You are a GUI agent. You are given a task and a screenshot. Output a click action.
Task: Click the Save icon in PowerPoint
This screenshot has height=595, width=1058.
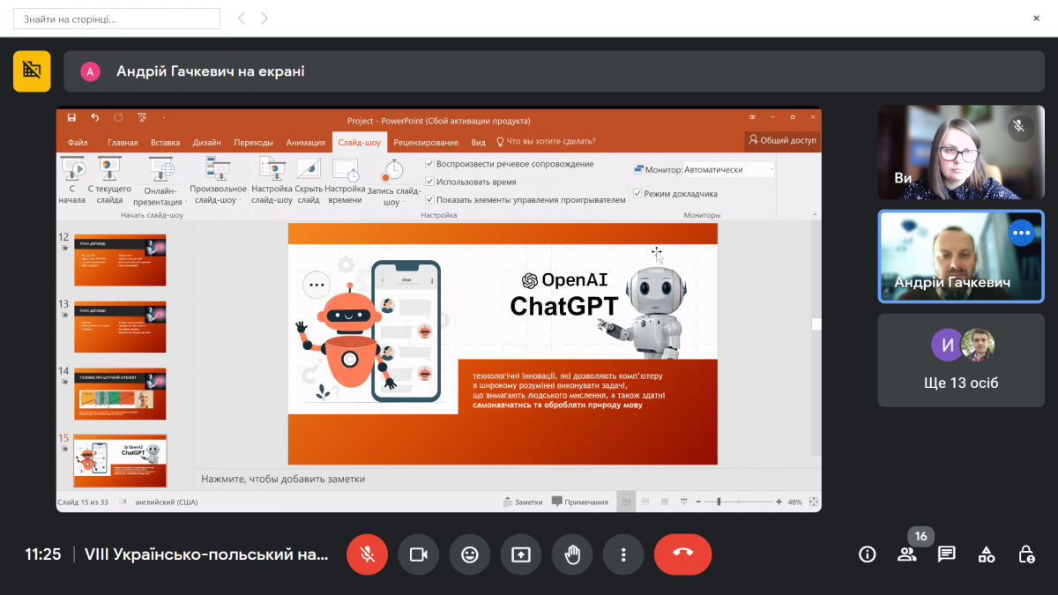[x=71, y=117]
